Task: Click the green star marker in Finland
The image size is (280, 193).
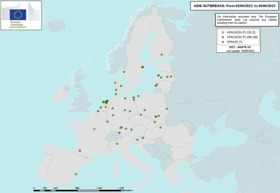Action: [x=161, y=54]
